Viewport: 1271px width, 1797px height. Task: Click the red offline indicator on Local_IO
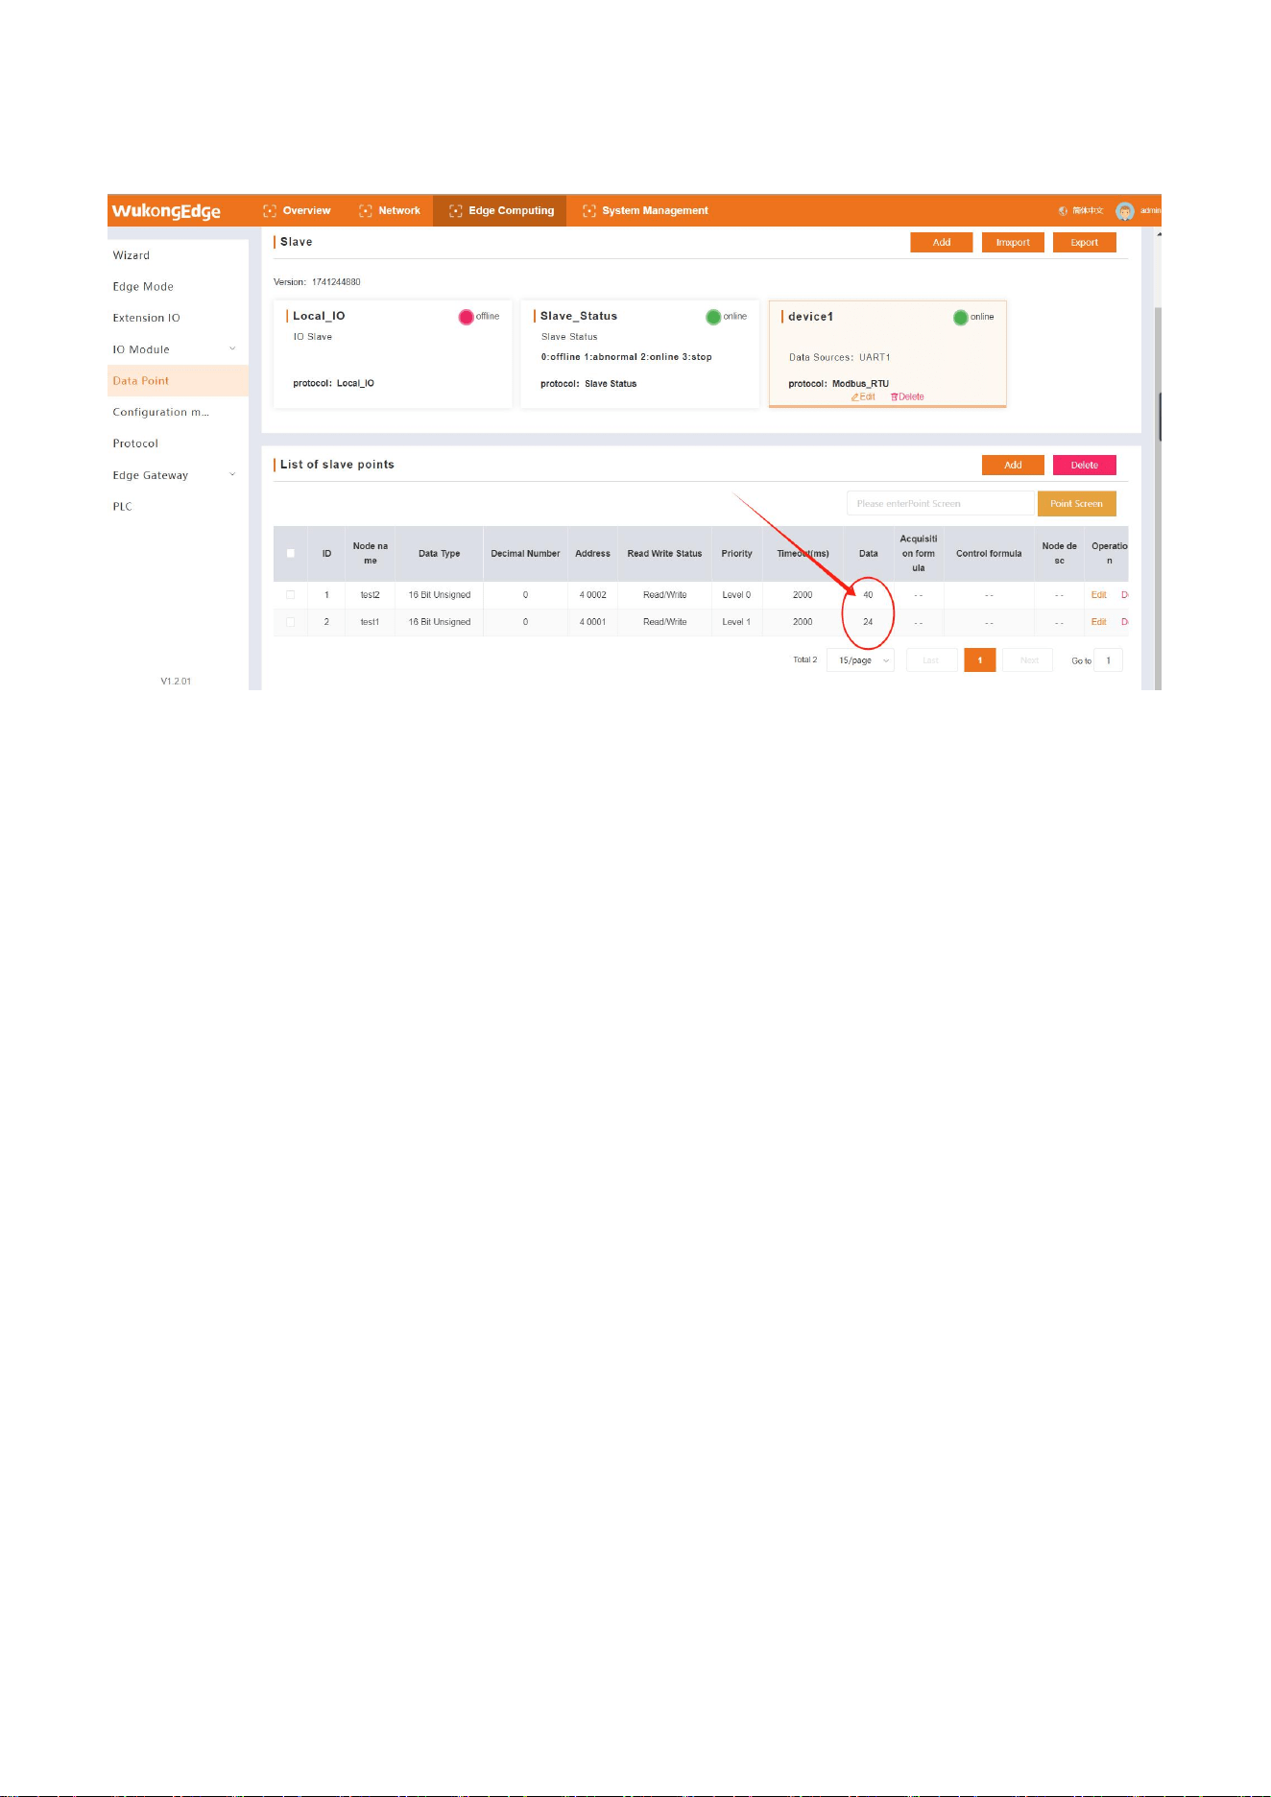tap(467, 317)
